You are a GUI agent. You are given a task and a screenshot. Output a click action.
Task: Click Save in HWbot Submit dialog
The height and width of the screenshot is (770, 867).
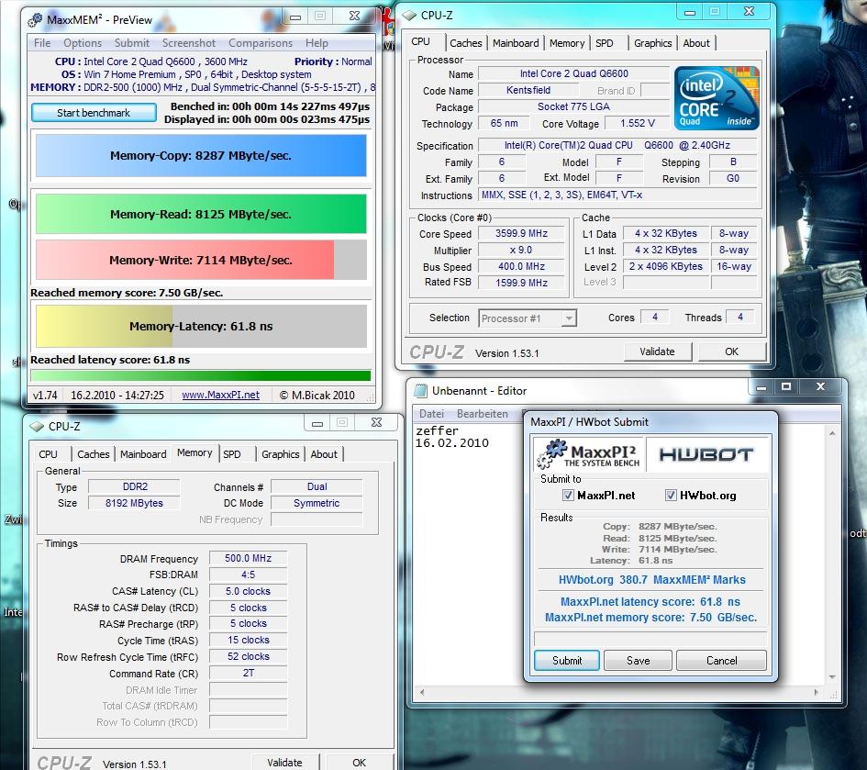638,661
